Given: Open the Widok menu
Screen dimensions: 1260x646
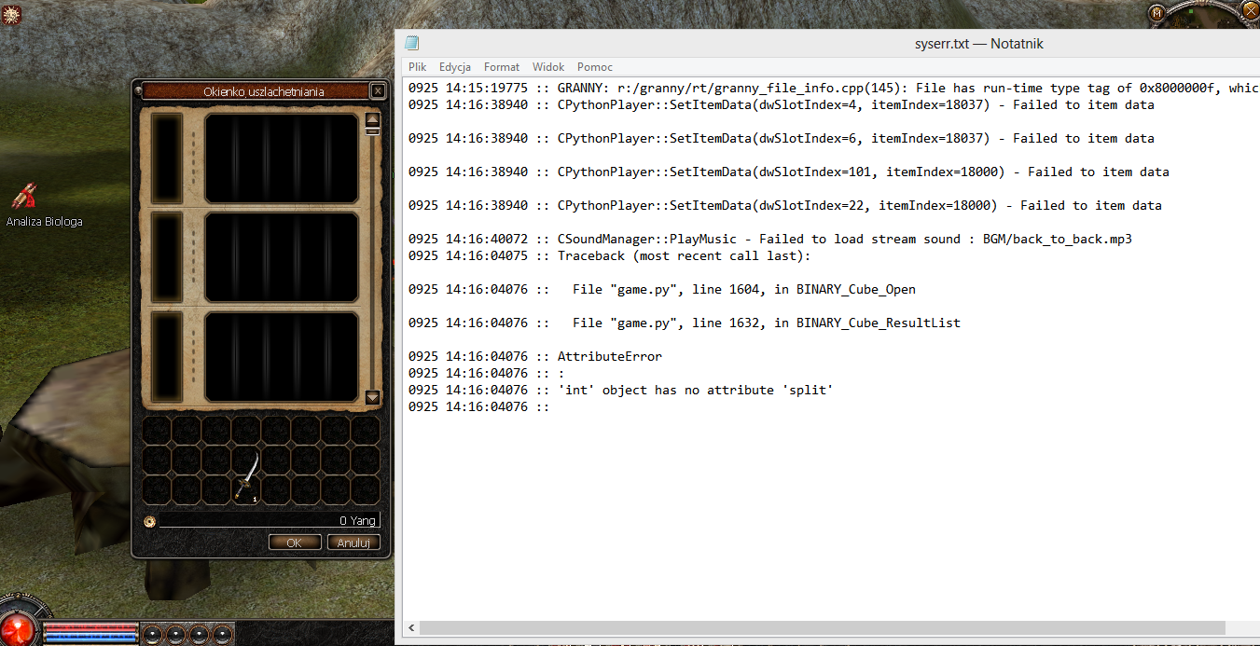Looking at the screenshot, I should click(548, 67).
